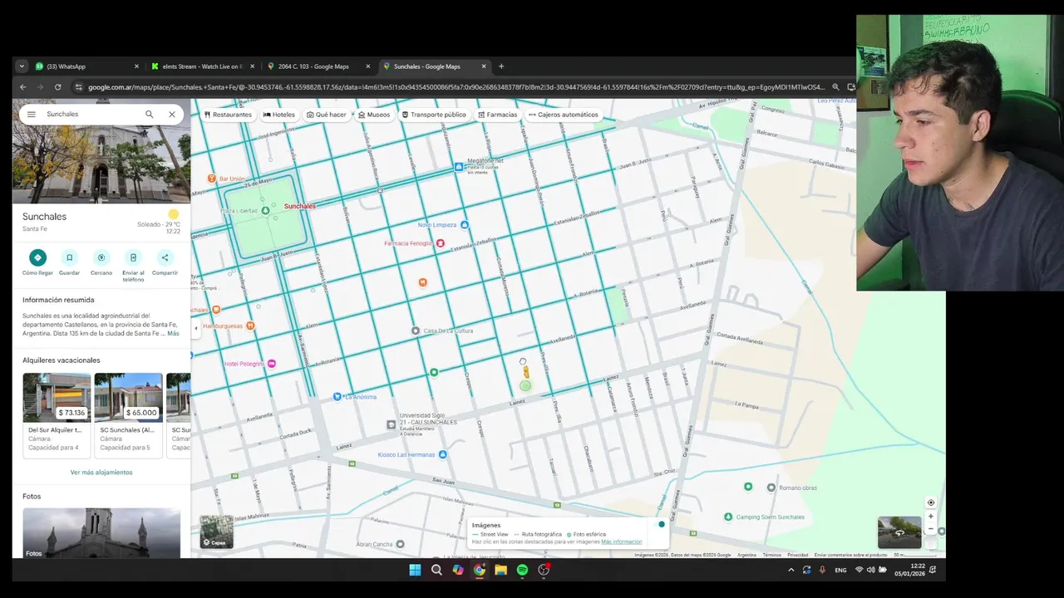Open the Windows Start menu

pos(415,570)
